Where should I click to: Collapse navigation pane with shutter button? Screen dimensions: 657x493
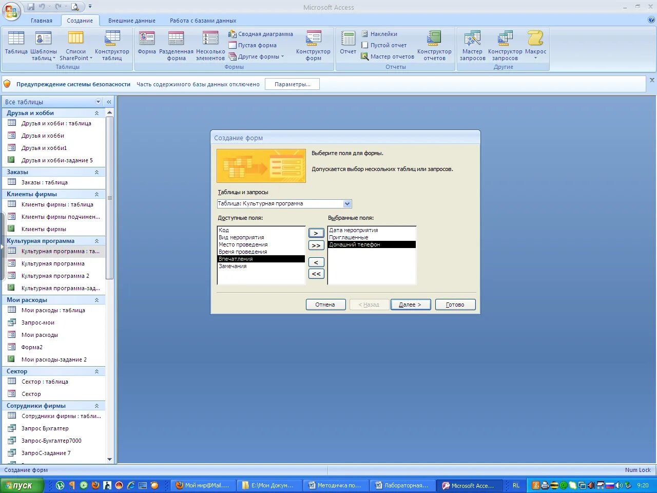coord(109,102)
